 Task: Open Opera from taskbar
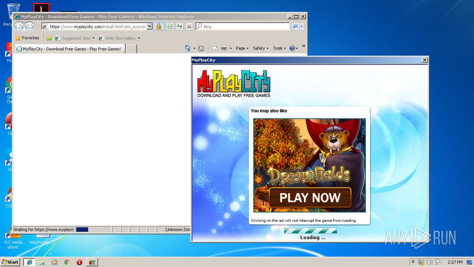pos(79,262)
